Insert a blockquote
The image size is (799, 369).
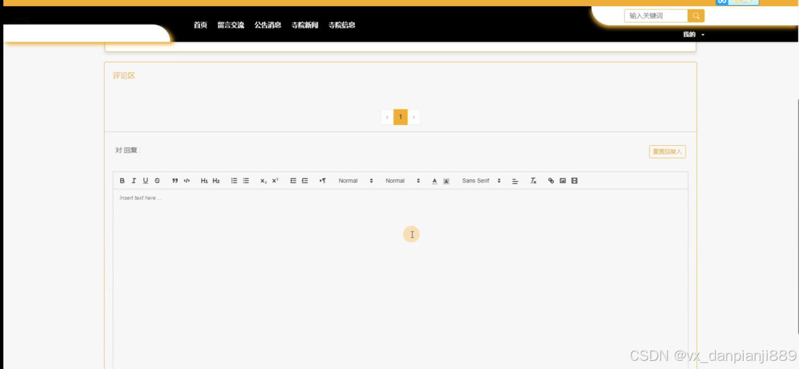175,181
